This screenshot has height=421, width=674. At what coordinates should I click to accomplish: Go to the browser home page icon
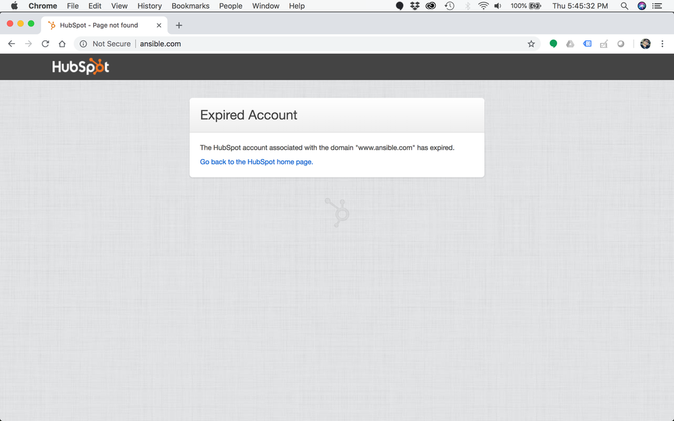pyautogui.click(x=62, y=44)
